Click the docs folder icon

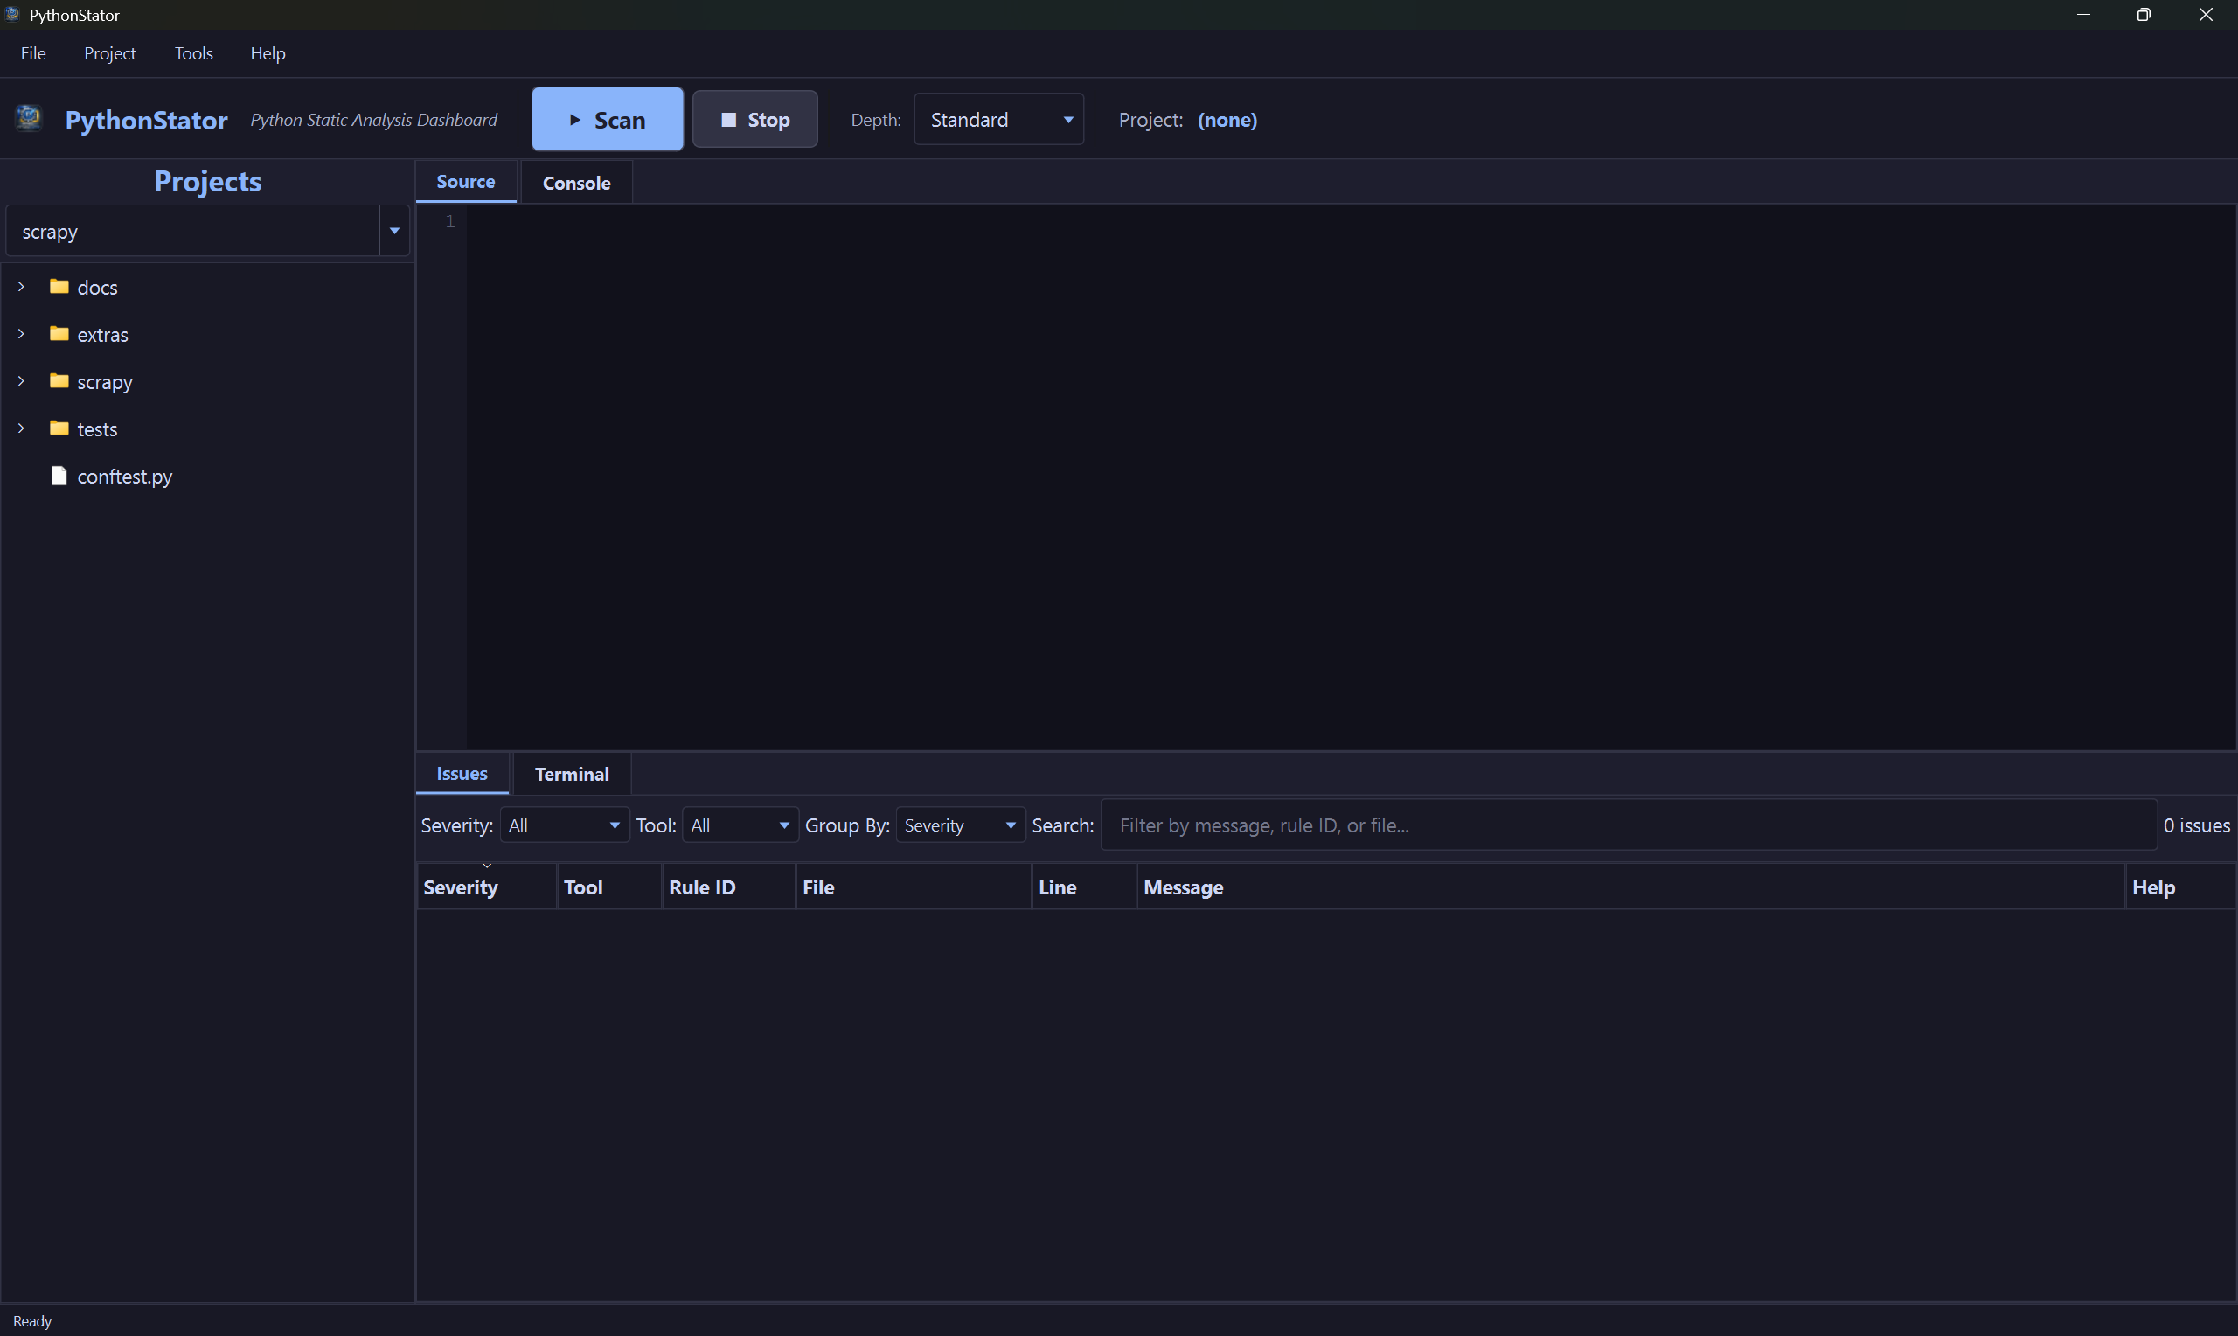click(59, 286)
